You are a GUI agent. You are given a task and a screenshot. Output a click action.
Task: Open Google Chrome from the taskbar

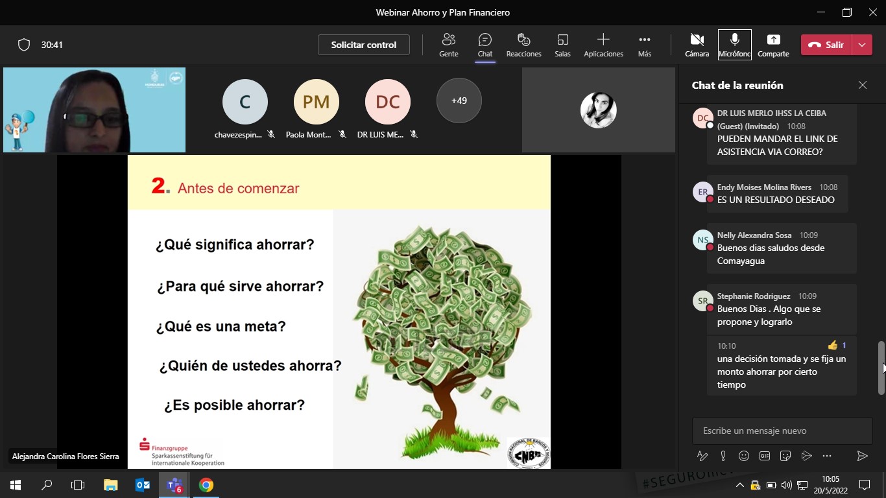(206, 485)
